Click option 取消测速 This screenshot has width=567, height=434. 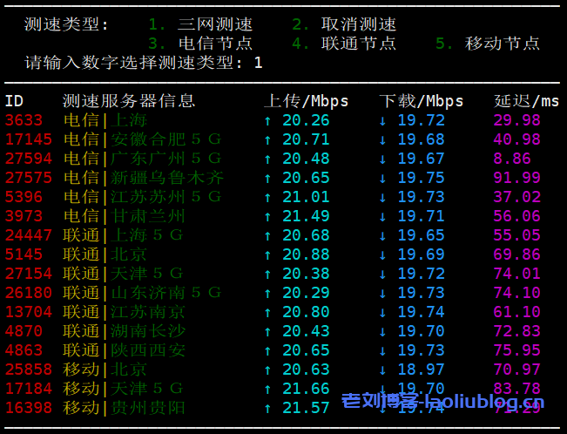click(359, 24)
